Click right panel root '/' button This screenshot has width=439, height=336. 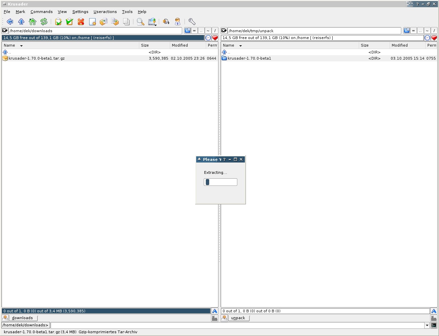(x=434, y=31)
